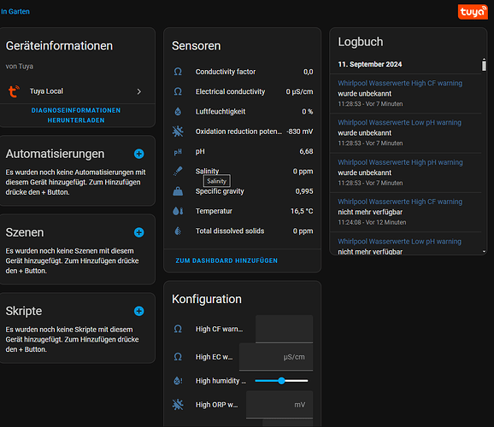Click Temperatur value 16,5 °C
This screenshot has height=427, width=494.
pos(302,211)
